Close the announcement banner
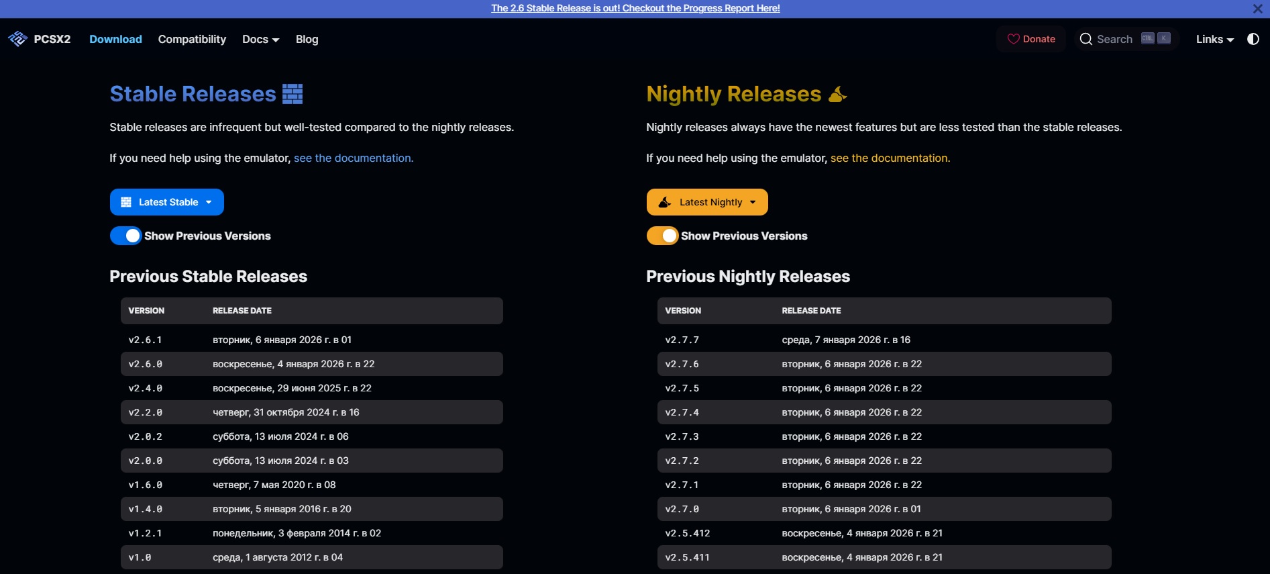 pyautogui.click(x=1258, y=9)
